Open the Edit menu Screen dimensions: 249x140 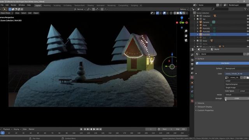[7, 5]
